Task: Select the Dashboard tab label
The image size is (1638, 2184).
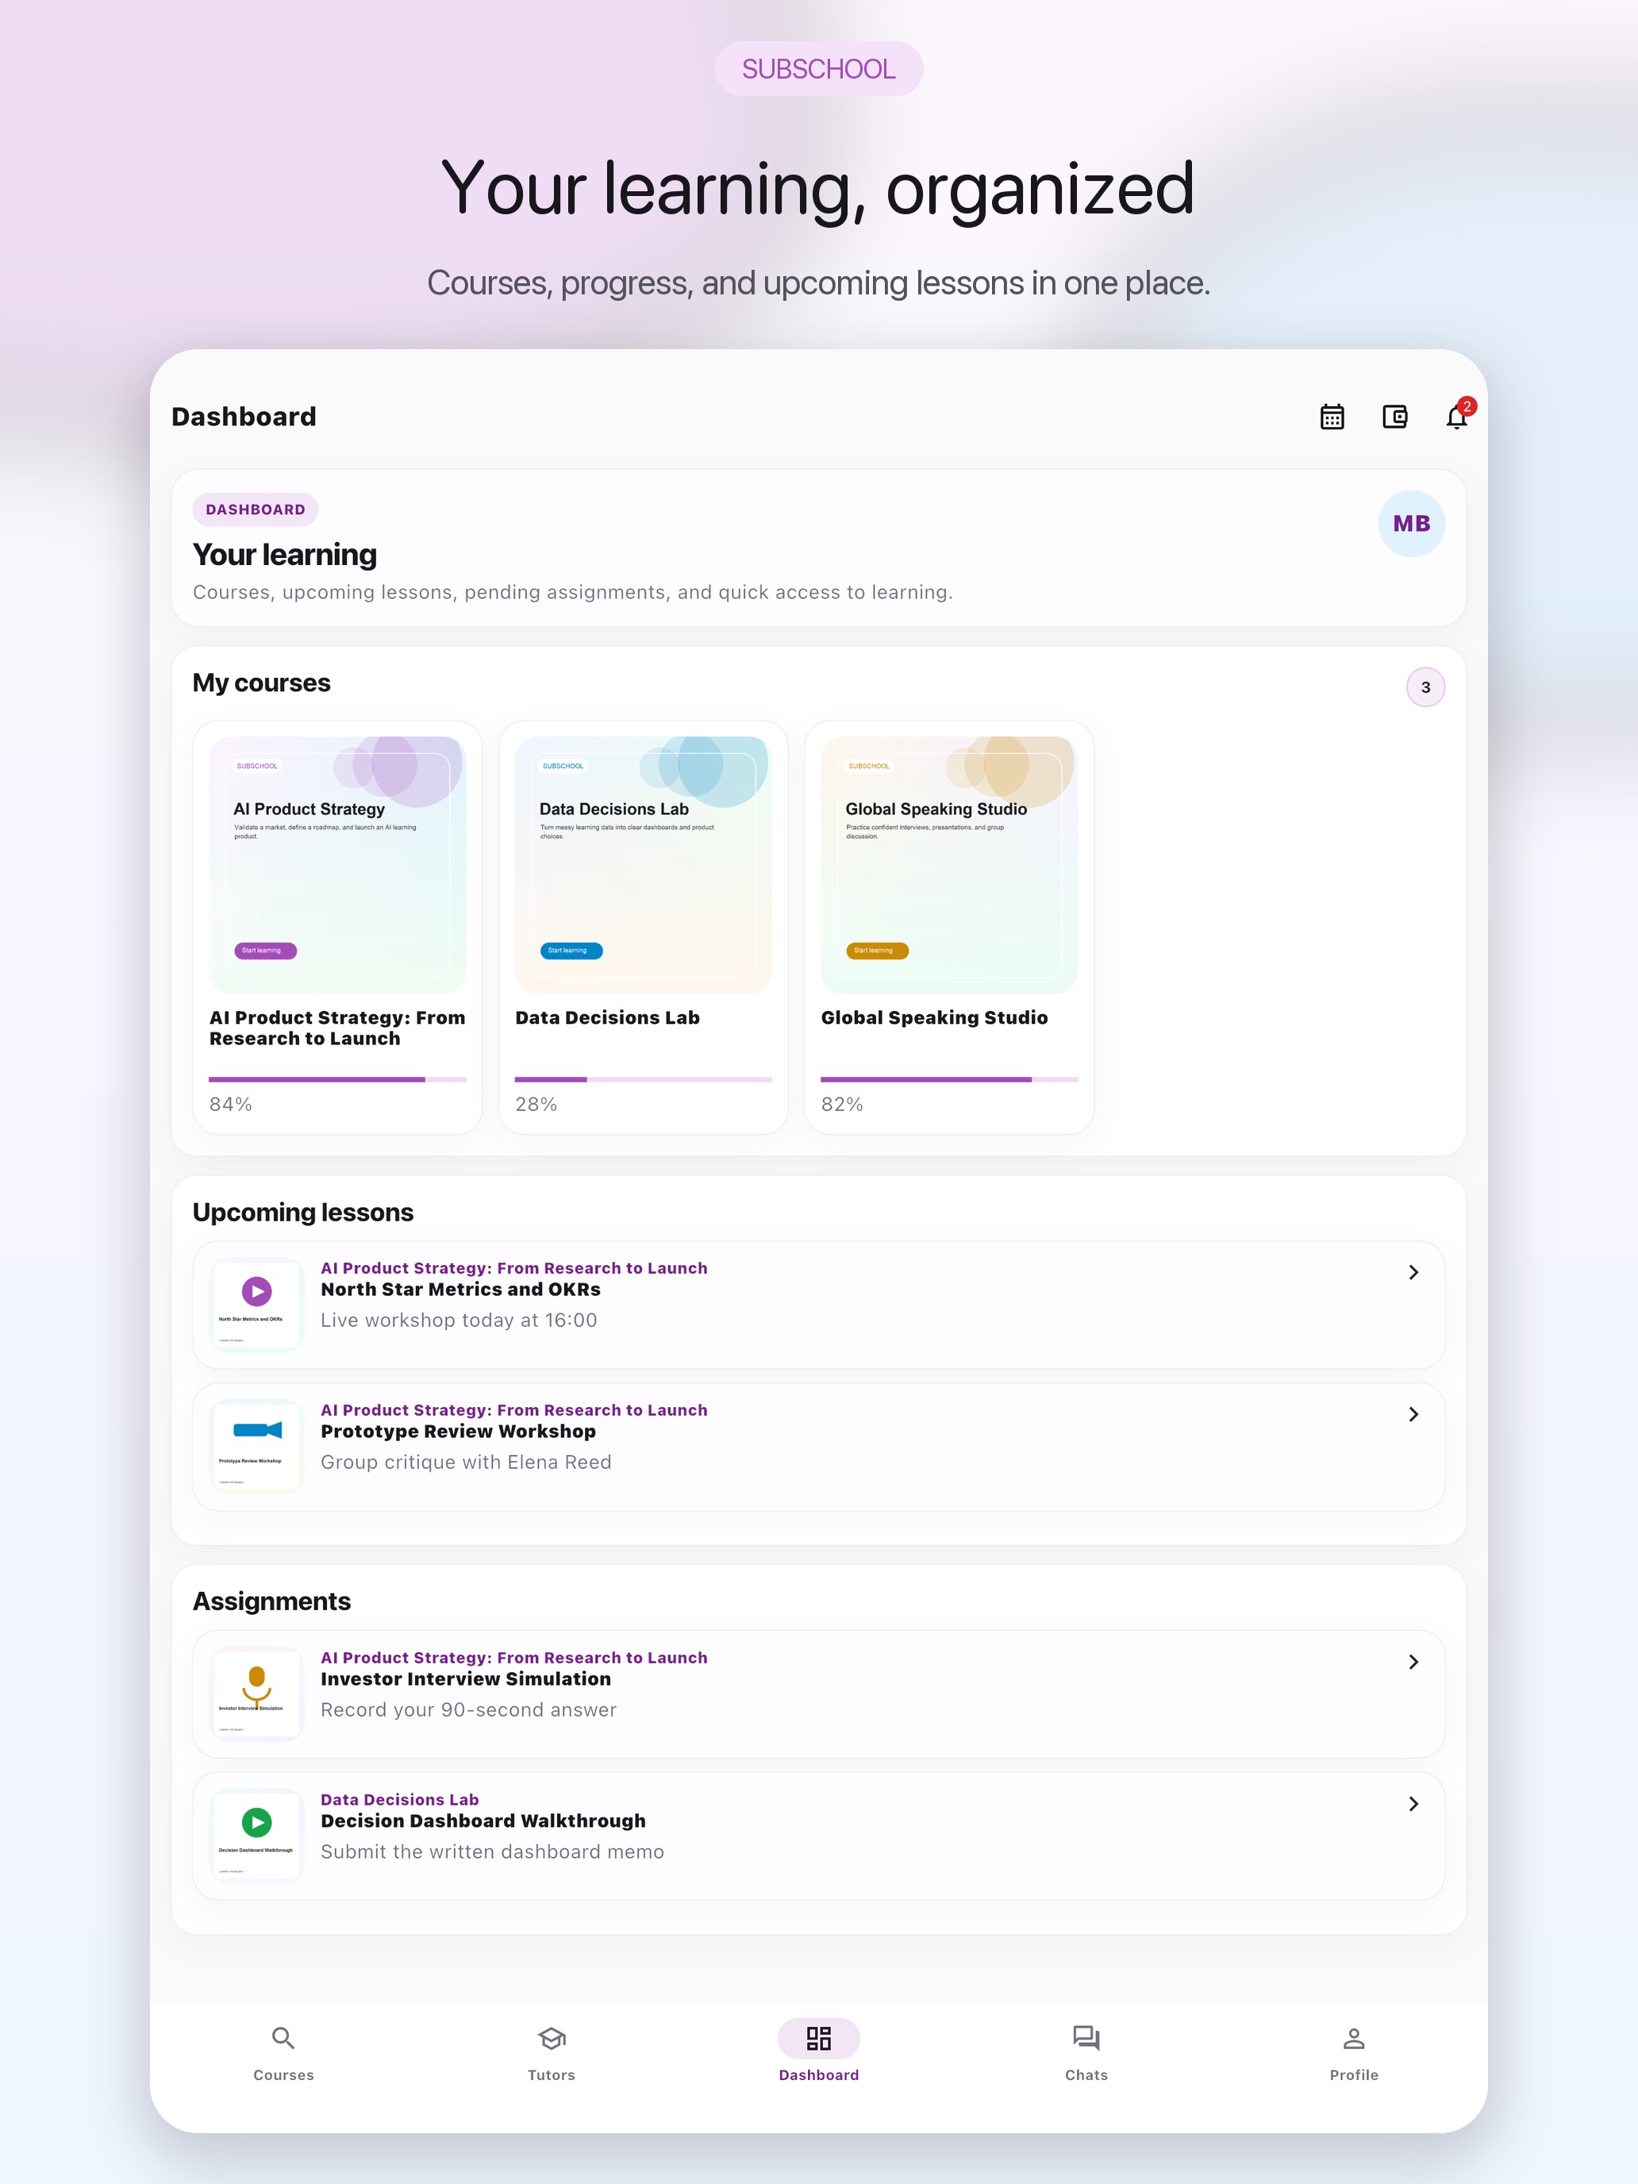Action: (x=818, y=2075)
